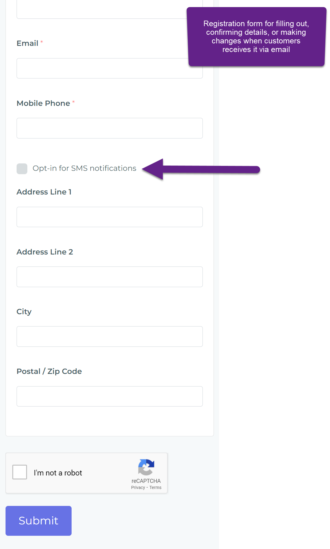The height and width of the screenshot is (549, 330).
Task: Click the Submit button
Action: point(38,521)
